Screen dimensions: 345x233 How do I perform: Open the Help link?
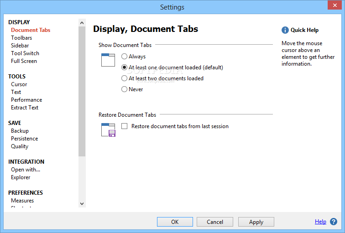click(320, 222)
